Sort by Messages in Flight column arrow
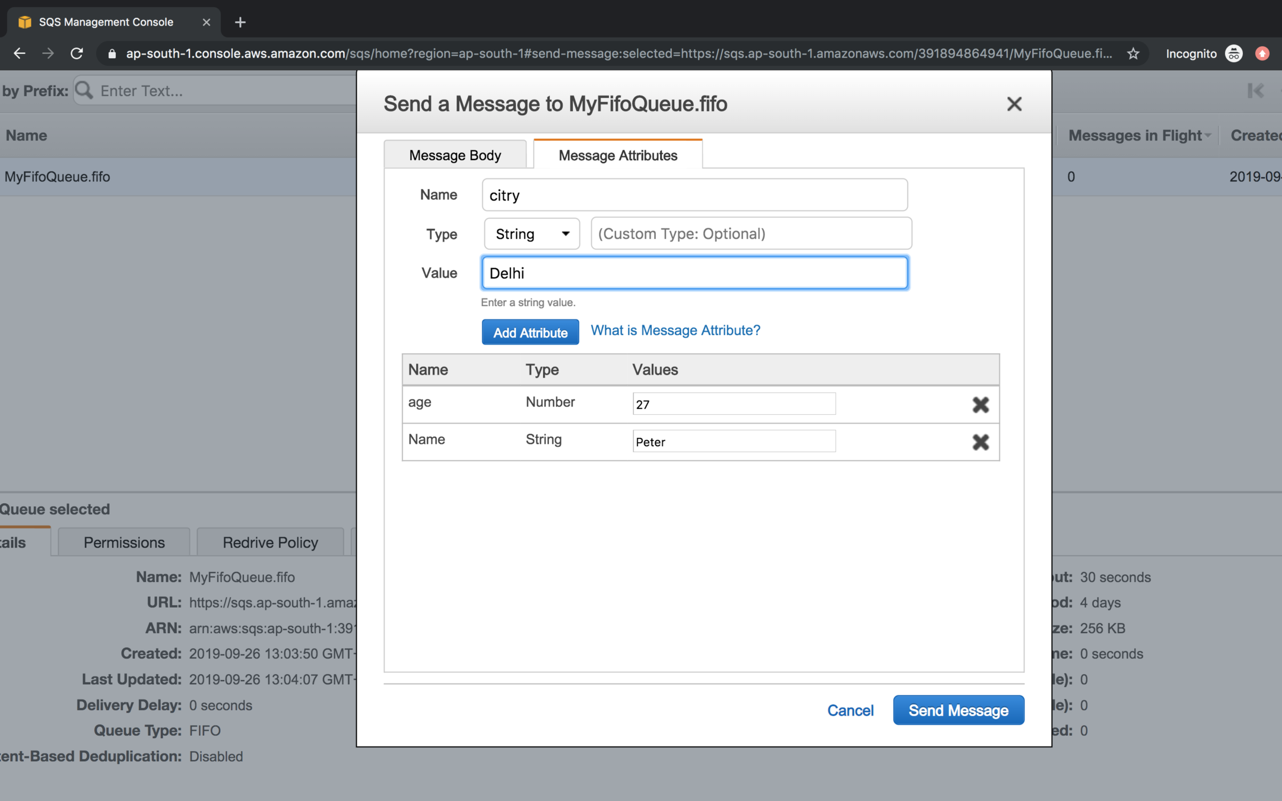1282x801 pixels. coord(1208,136)
